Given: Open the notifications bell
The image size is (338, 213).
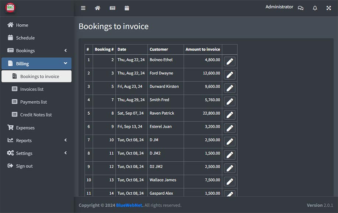Looking at the screenshot, I should 315,8.
